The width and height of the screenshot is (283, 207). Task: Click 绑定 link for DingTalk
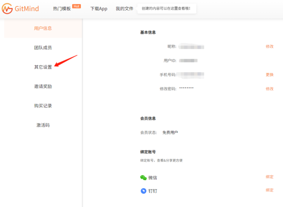point(269,190)
